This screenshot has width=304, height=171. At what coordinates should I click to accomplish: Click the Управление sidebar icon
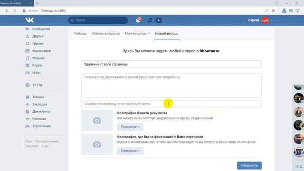28,126
